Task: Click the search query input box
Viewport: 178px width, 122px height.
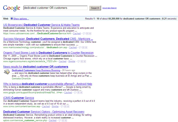Action: [x=56, y=8]
